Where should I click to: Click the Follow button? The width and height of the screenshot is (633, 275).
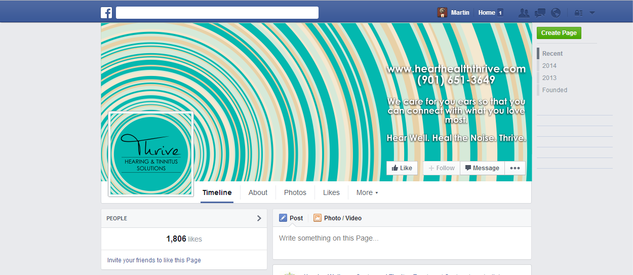(442, 168)
